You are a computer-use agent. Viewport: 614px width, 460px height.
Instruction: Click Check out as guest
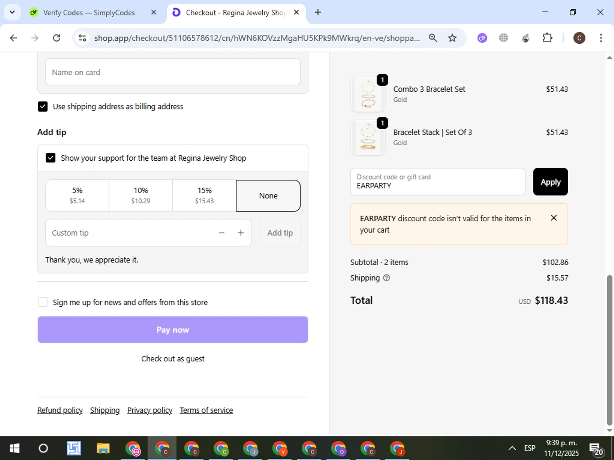(x=173, y=359)
